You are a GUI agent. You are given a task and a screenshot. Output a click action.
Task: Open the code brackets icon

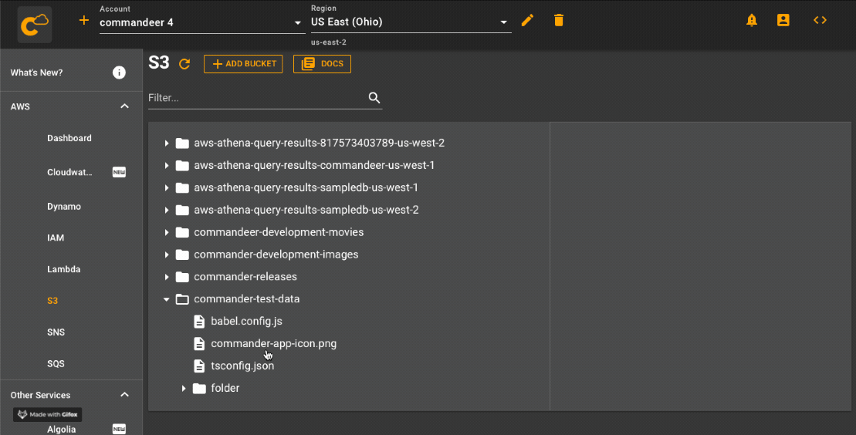pos(820,20)
